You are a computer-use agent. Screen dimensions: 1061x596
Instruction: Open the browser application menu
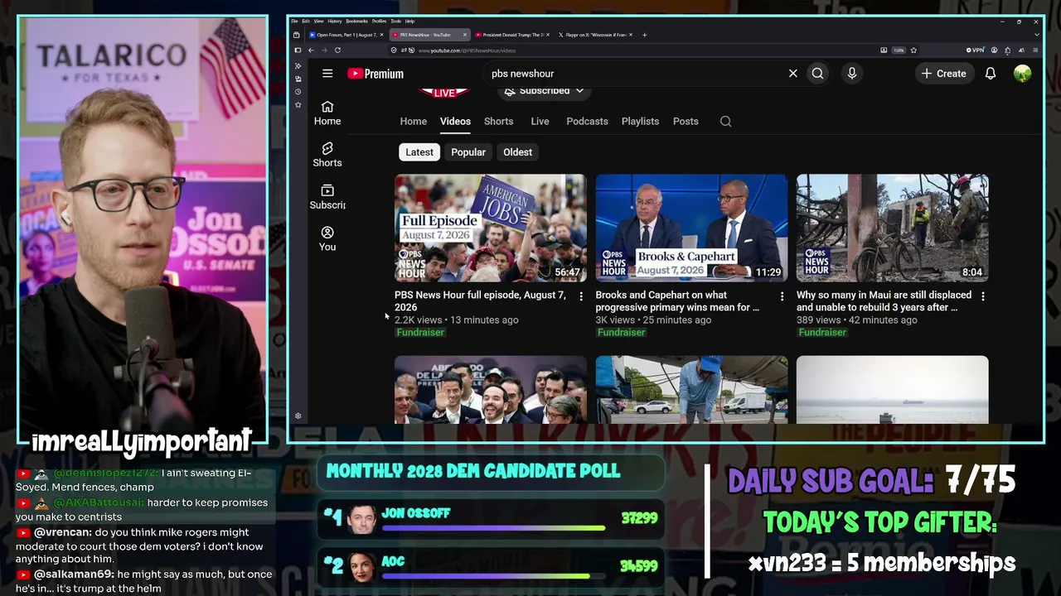[x=1035, y=50]
